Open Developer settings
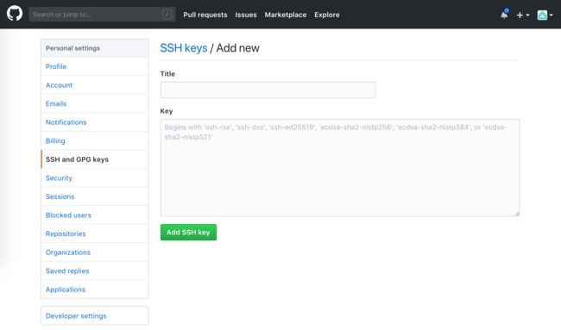 pyautogui.click(x=95, y=315)
